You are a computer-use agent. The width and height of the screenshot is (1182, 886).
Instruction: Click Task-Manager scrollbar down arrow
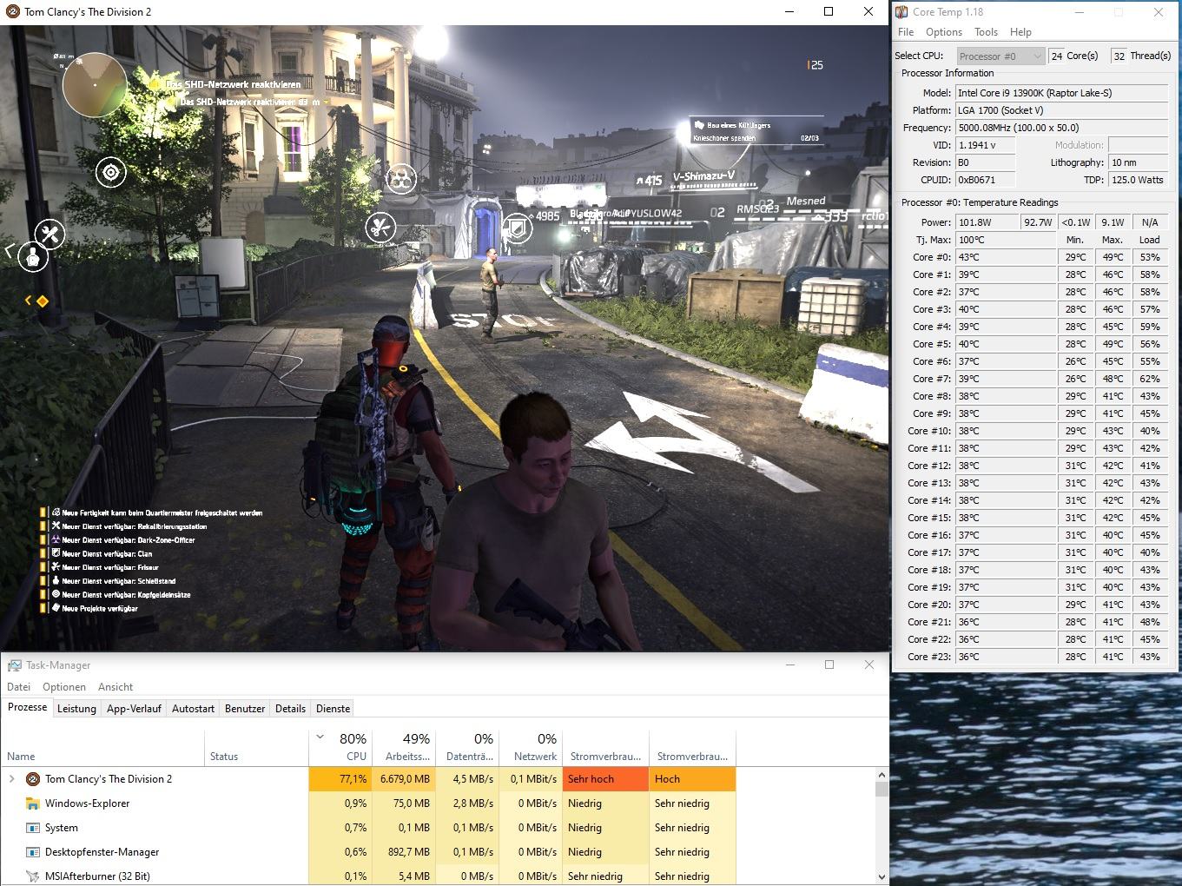(882, 877)
